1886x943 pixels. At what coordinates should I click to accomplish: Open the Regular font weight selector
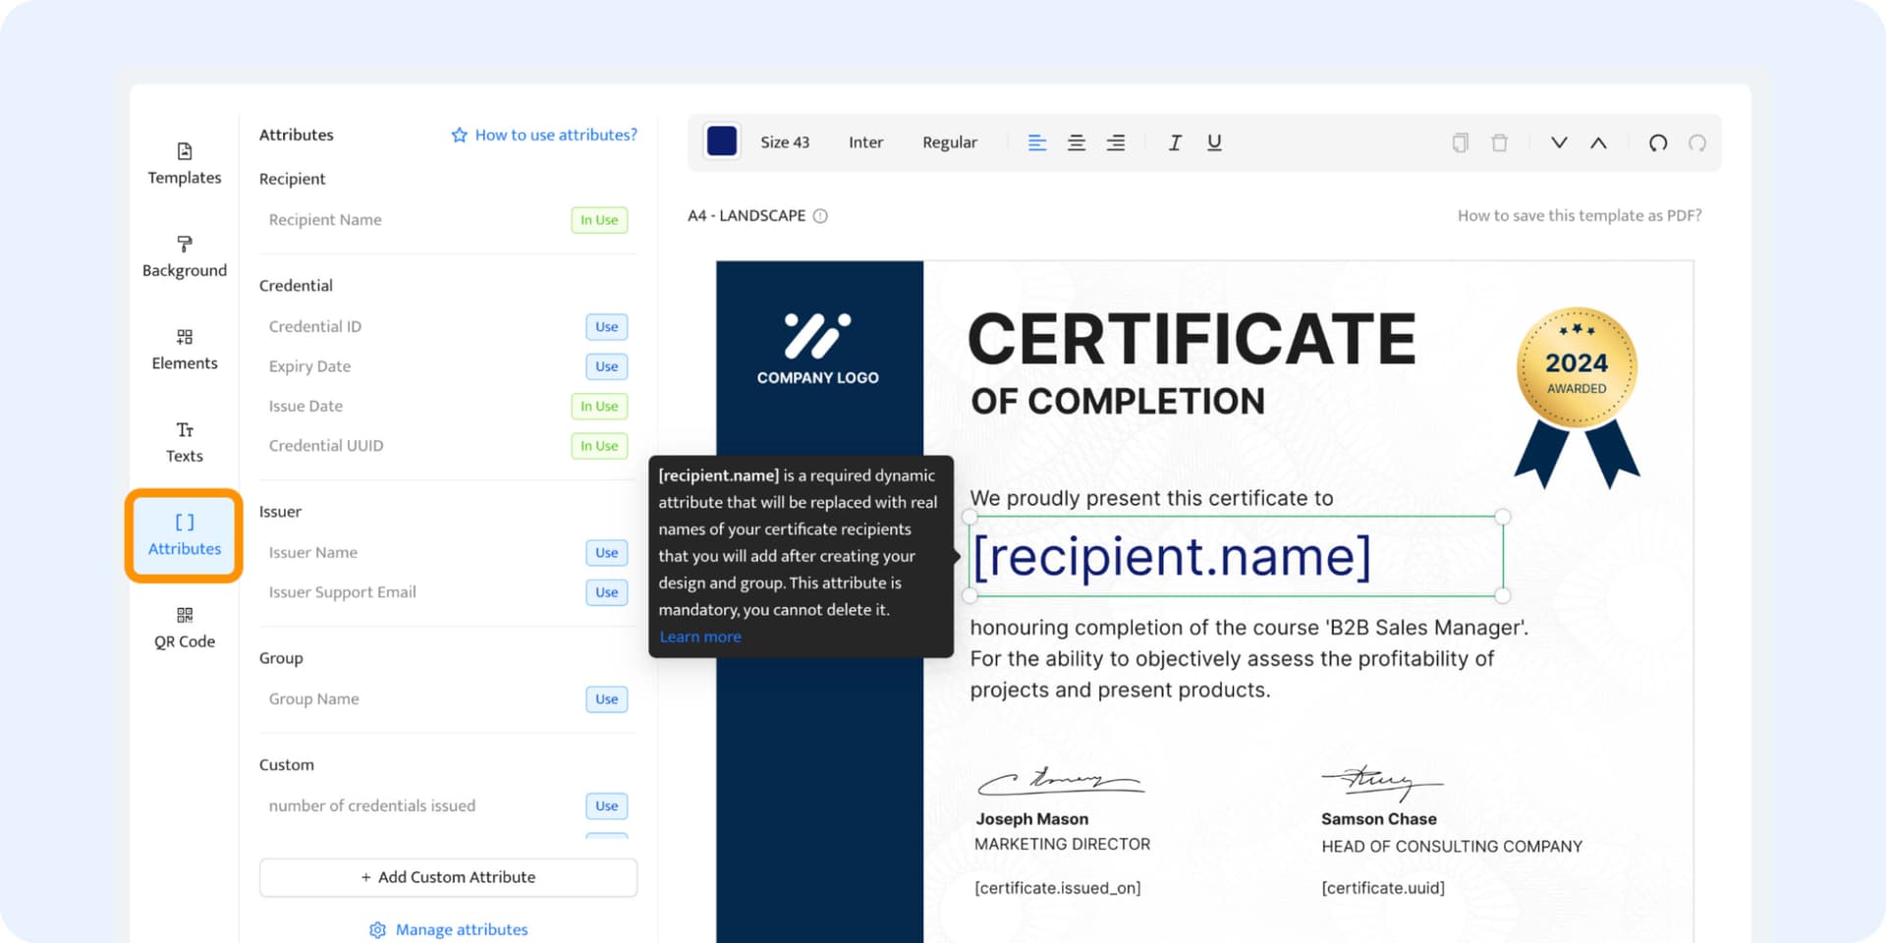(949, 142)
